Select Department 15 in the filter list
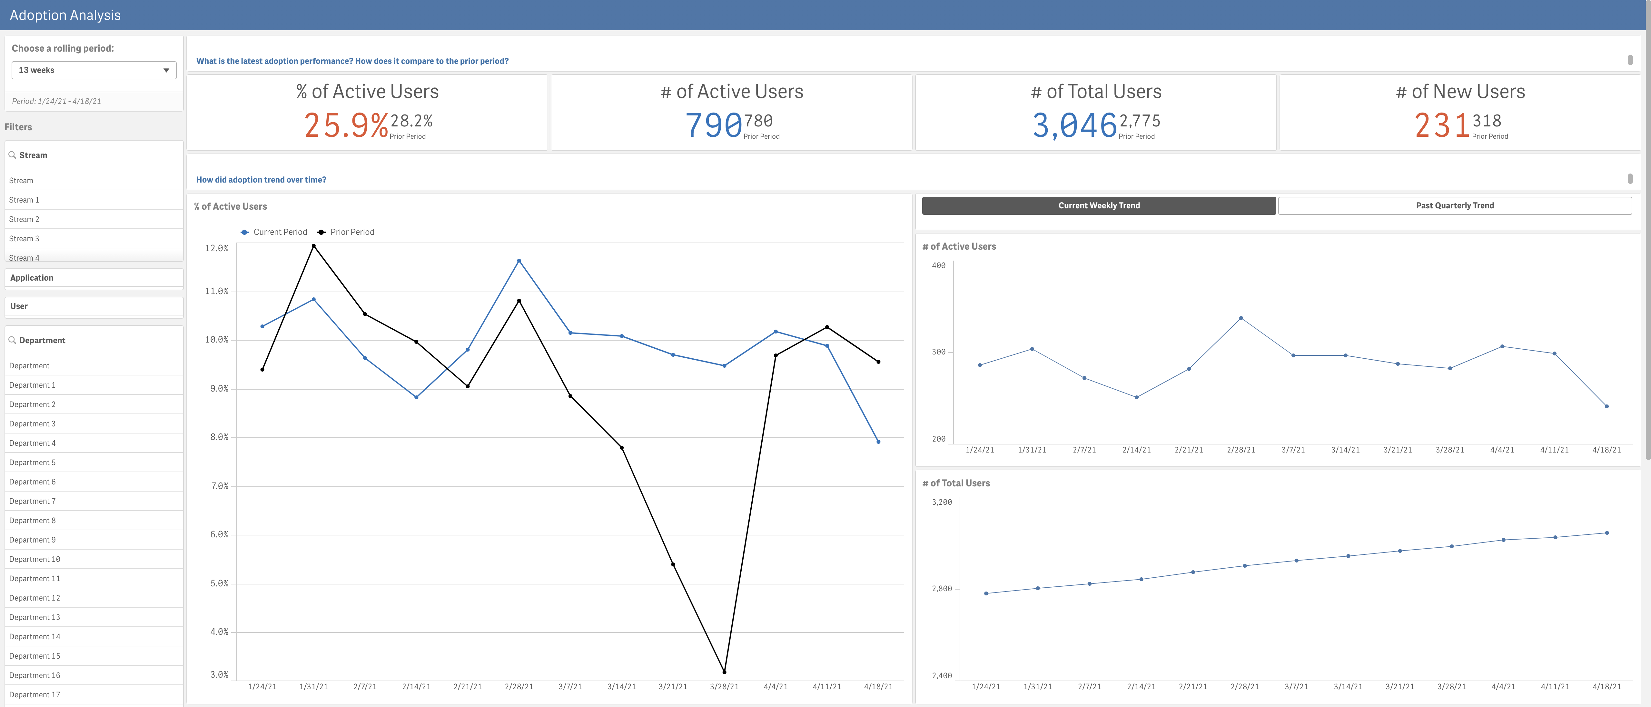The image size is (1651, 707). point(94,656)
